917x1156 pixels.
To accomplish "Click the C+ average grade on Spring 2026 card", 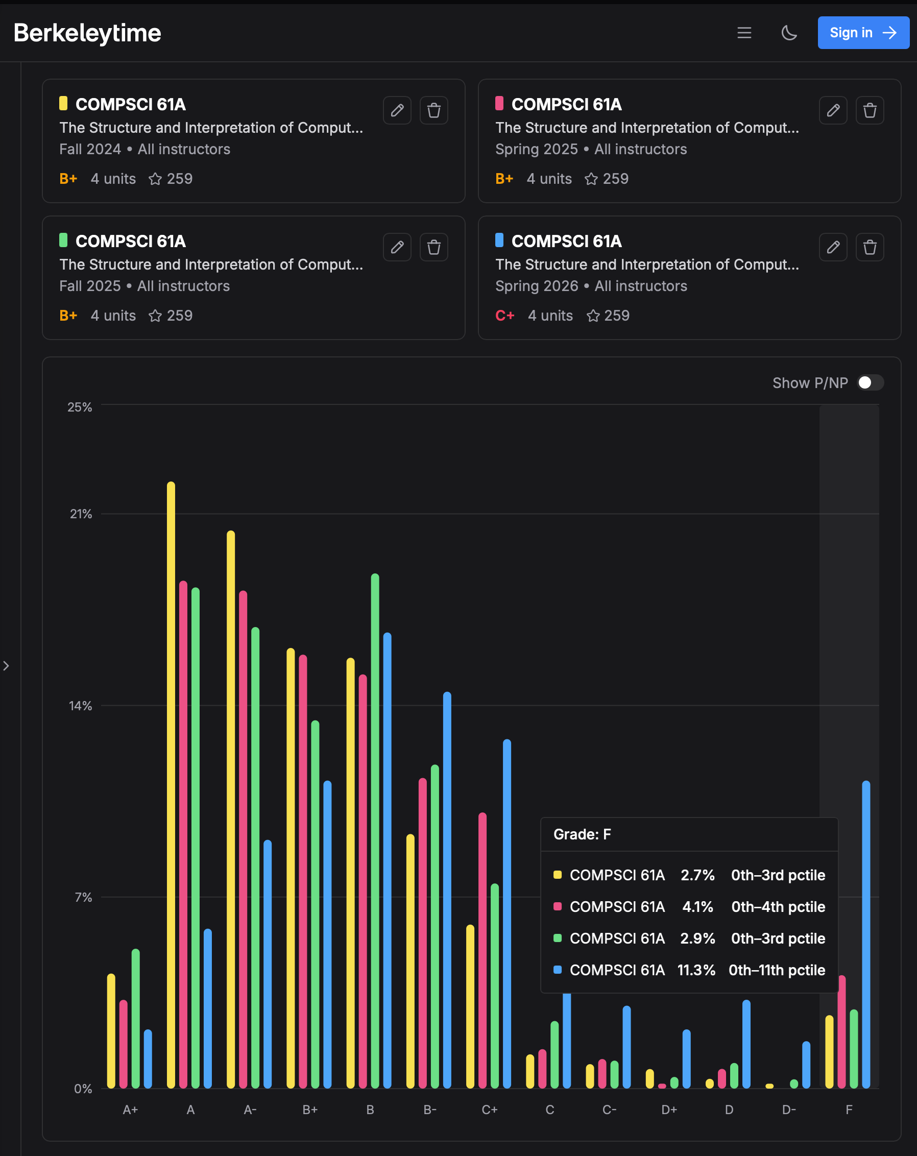I will [x=504, y=315].
